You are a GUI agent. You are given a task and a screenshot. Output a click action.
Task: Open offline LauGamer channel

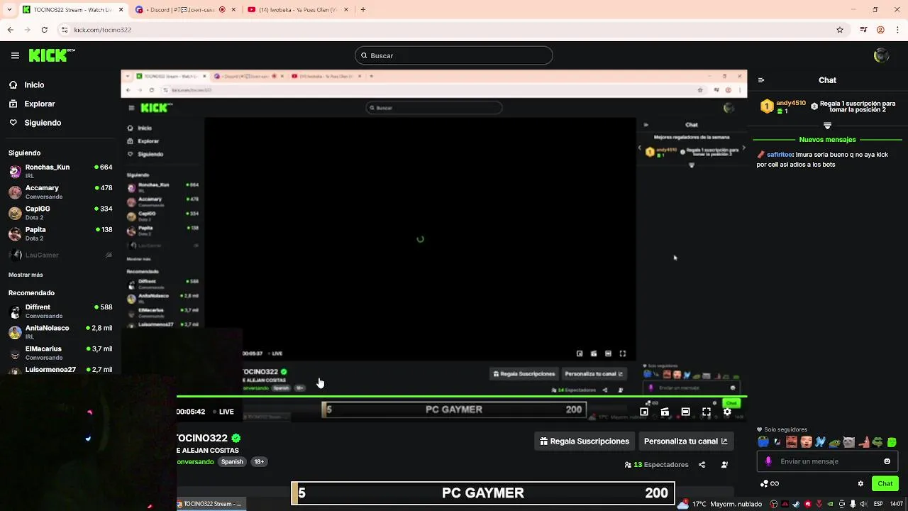(60, 255)
